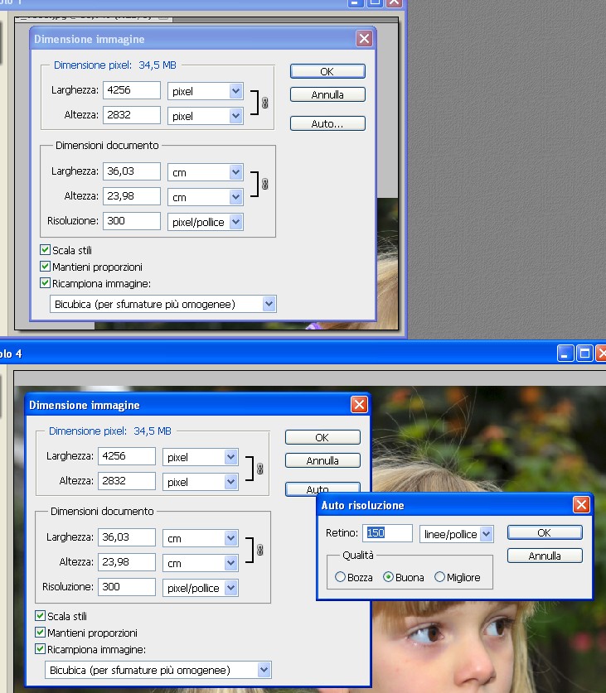Click the chain link icon beside pixel dimensions in upper dialog
Image resolution: width=606 pixels, height=693 pixels.
(265, 103)
